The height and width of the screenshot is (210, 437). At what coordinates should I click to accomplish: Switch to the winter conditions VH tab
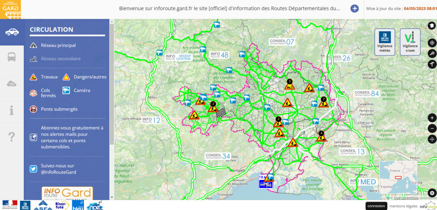(x=12, y=84)
